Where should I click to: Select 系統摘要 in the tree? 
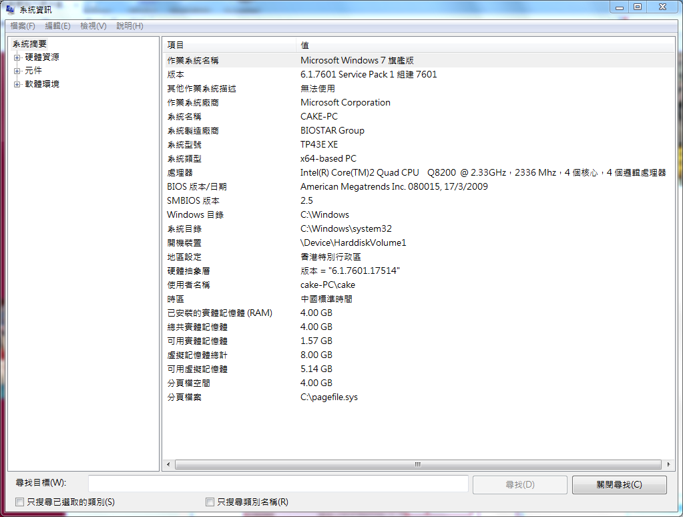pyautogui.click(x=29, y=44)
